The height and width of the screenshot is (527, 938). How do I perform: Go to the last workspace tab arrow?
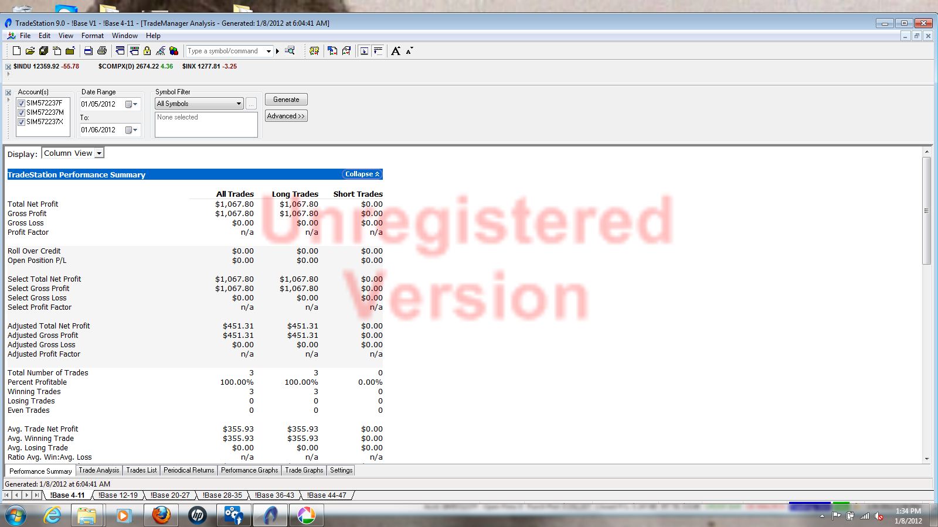pos(37,495)
